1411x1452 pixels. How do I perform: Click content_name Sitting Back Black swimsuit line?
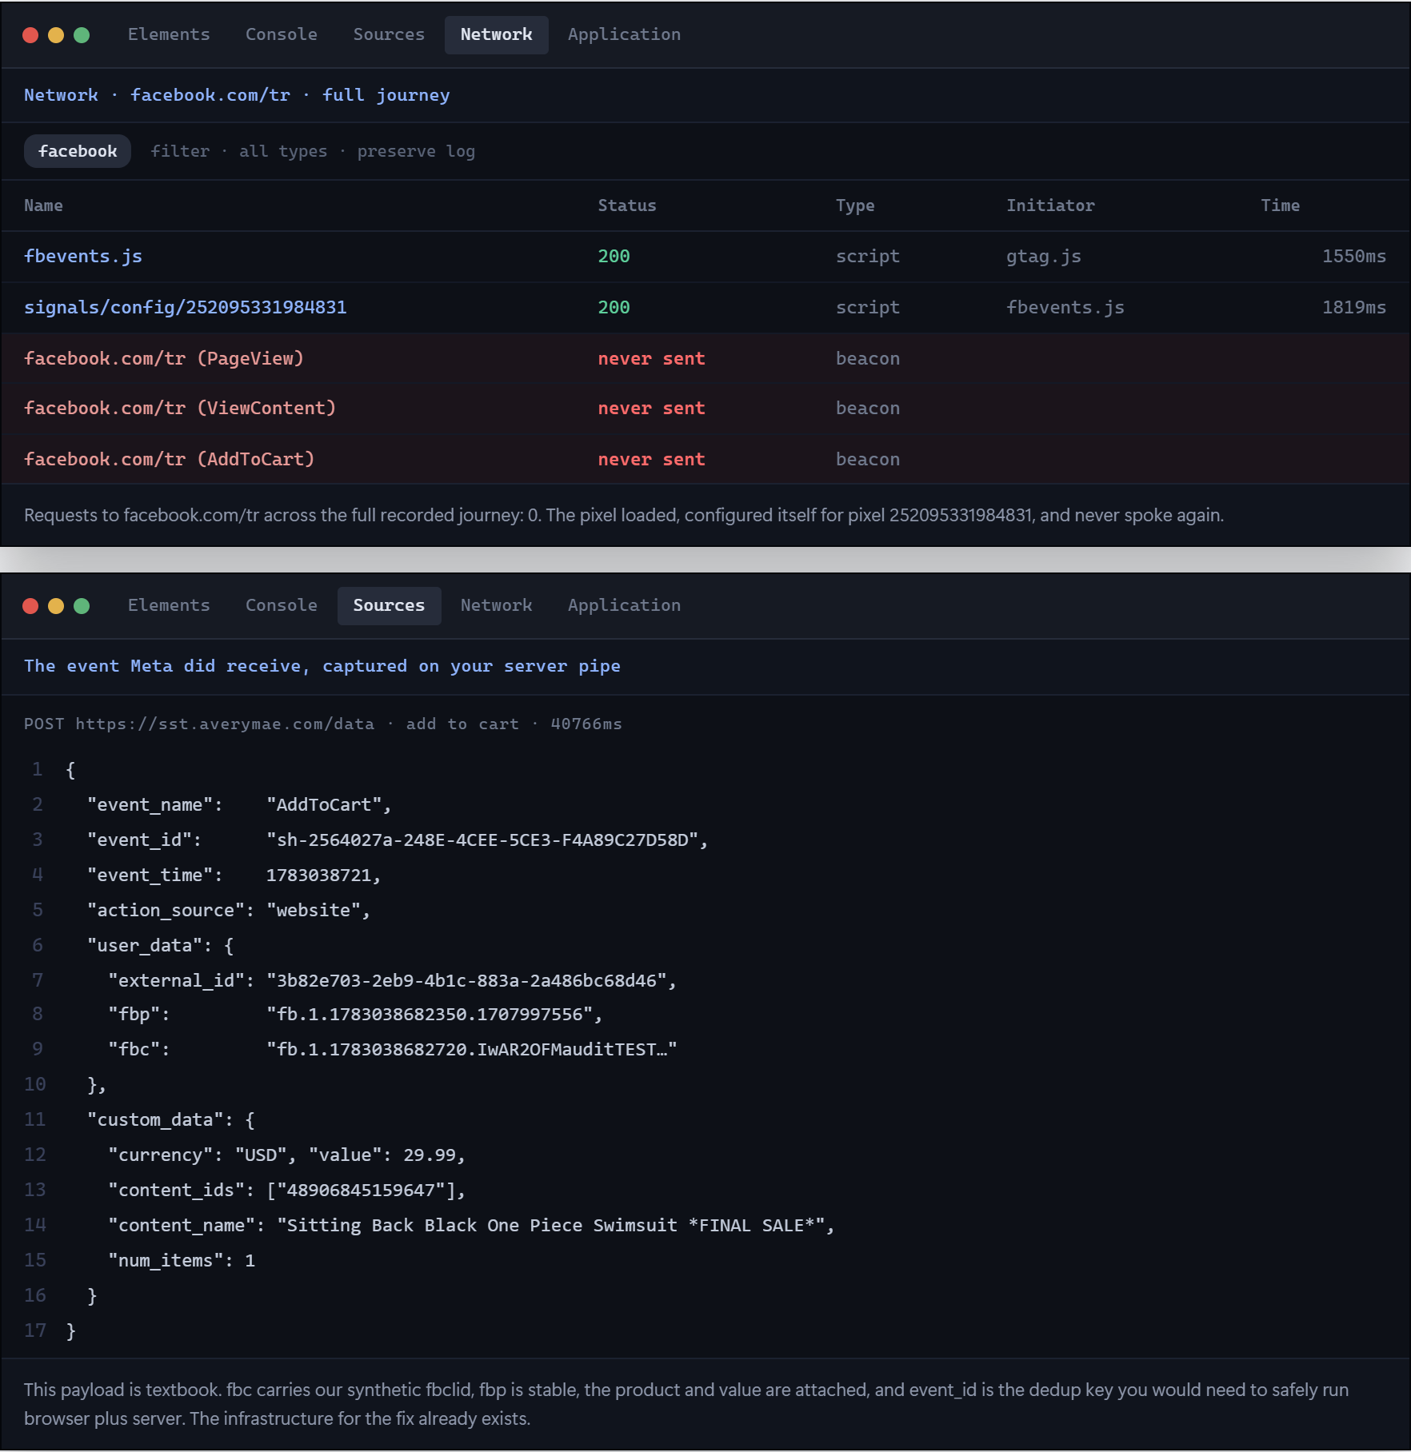pyautogui.click(x=471, y=1225)
